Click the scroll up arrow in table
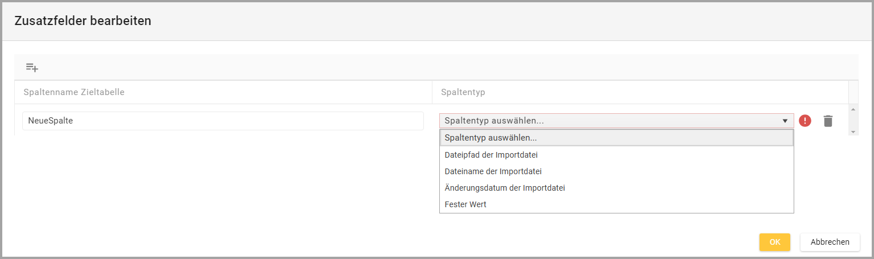 (x=853, y=109)
